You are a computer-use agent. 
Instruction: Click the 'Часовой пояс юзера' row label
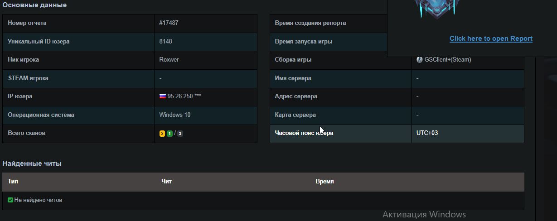tap(304, 133)
